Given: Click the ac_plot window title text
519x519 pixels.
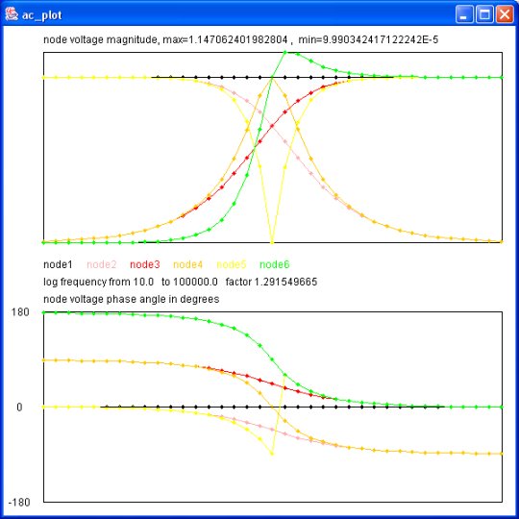Looking at the screenshot, I should point(41,14).
